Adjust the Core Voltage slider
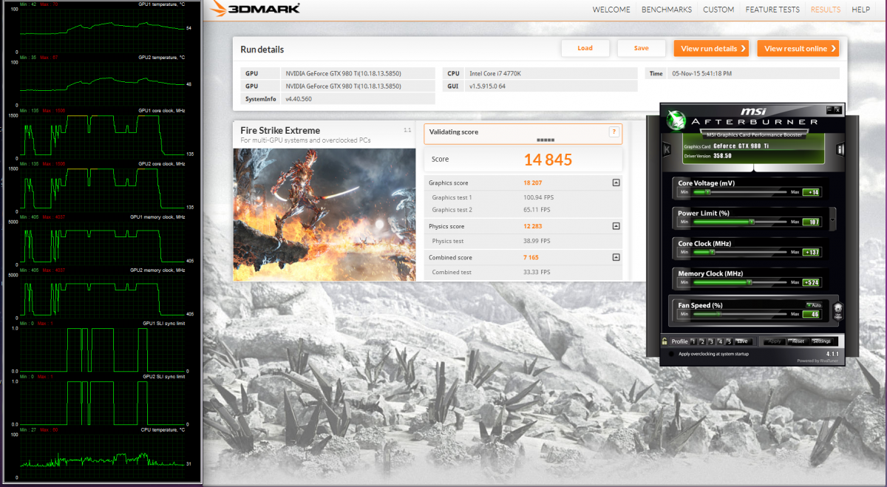Screen dimensions: 887x487 740,192
